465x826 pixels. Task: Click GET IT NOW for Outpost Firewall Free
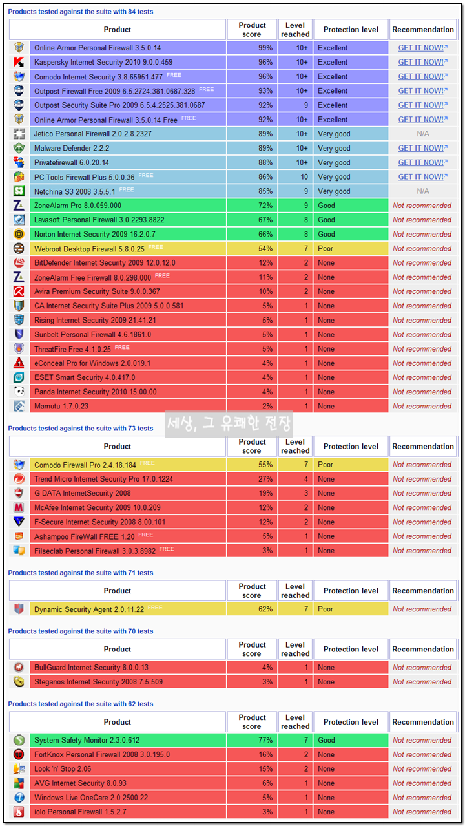pos(423,90)
